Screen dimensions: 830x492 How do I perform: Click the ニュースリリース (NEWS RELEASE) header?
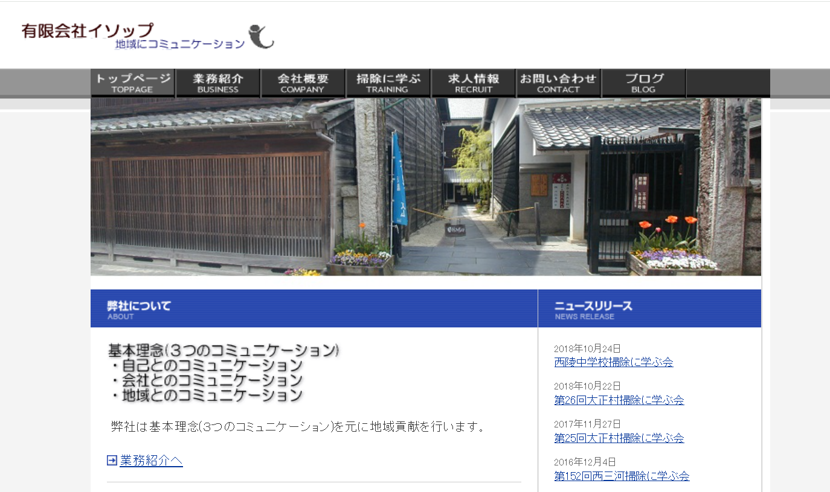click(593, 306)
